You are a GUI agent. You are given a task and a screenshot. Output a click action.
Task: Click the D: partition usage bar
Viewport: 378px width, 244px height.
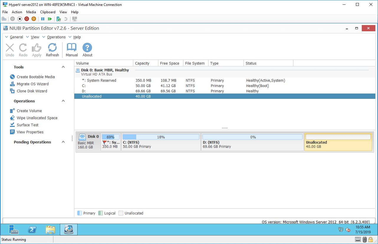252,137
